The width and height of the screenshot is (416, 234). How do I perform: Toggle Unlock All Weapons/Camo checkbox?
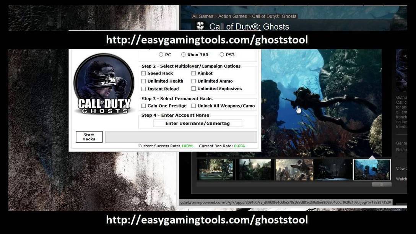point(194,106)
